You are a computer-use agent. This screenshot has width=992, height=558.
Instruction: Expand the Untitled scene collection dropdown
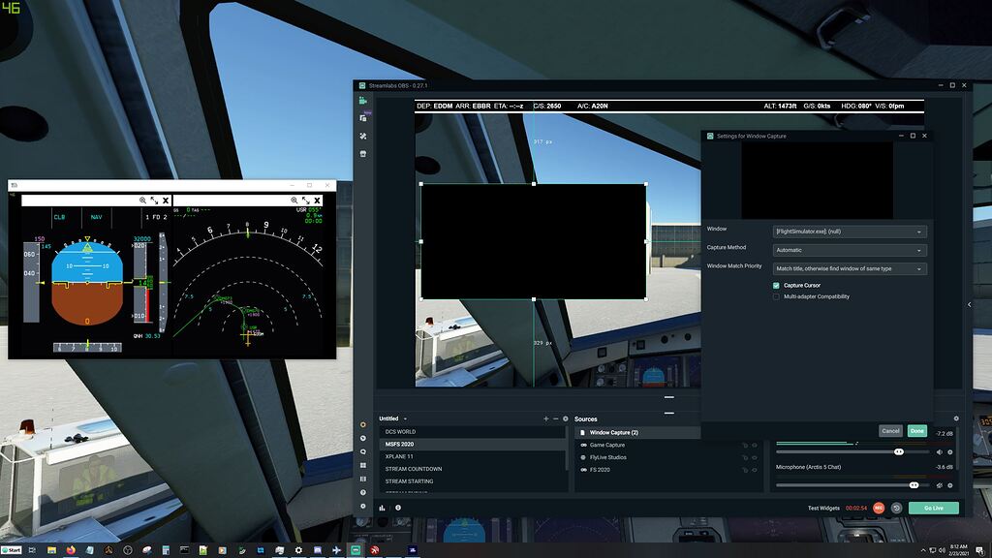(406, 418)
